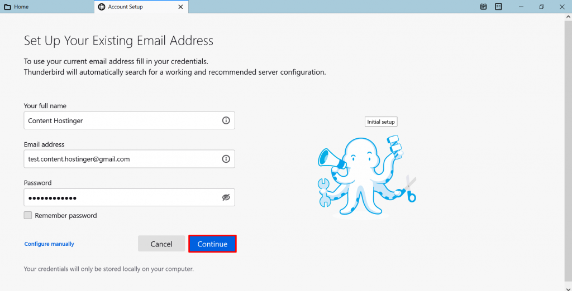Enable the Remember password checkbox

tap(28, 216)
